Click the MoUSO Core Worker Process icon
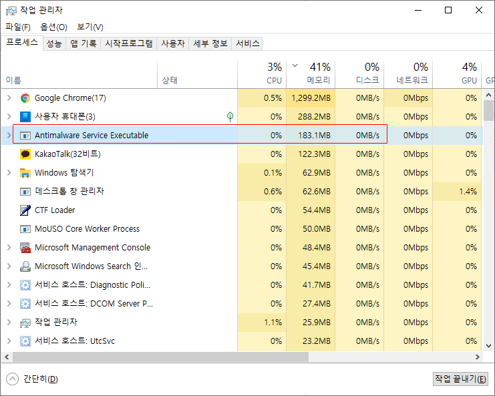495x396 pixels. click(25, 229)
